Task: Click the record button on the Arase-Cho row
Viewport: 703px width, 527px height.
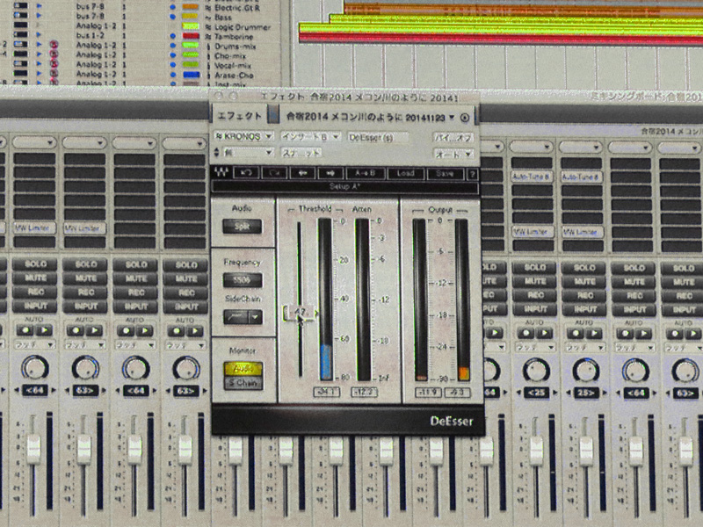Action: [54, 74]
